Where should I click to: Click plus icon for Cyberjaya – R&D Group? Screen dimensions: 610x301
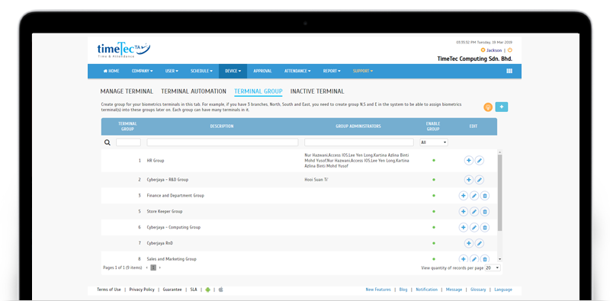(x=469, y=180)
